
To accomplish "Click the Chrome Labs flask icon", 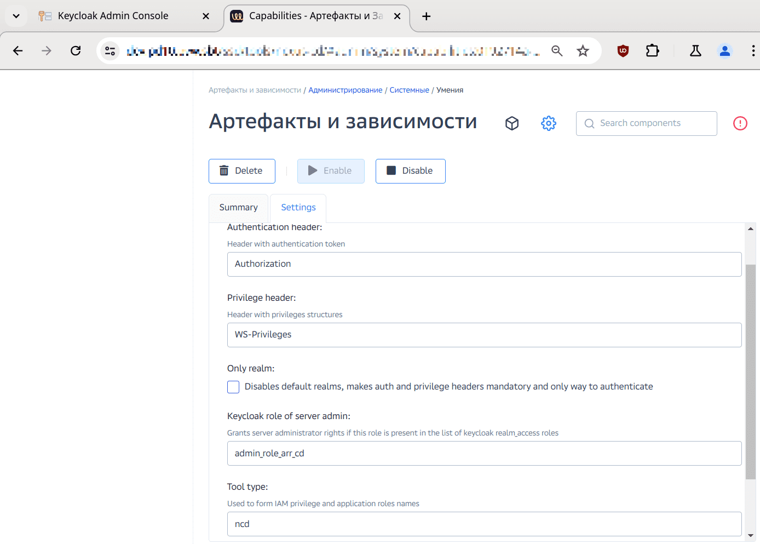I will (695, 51).
